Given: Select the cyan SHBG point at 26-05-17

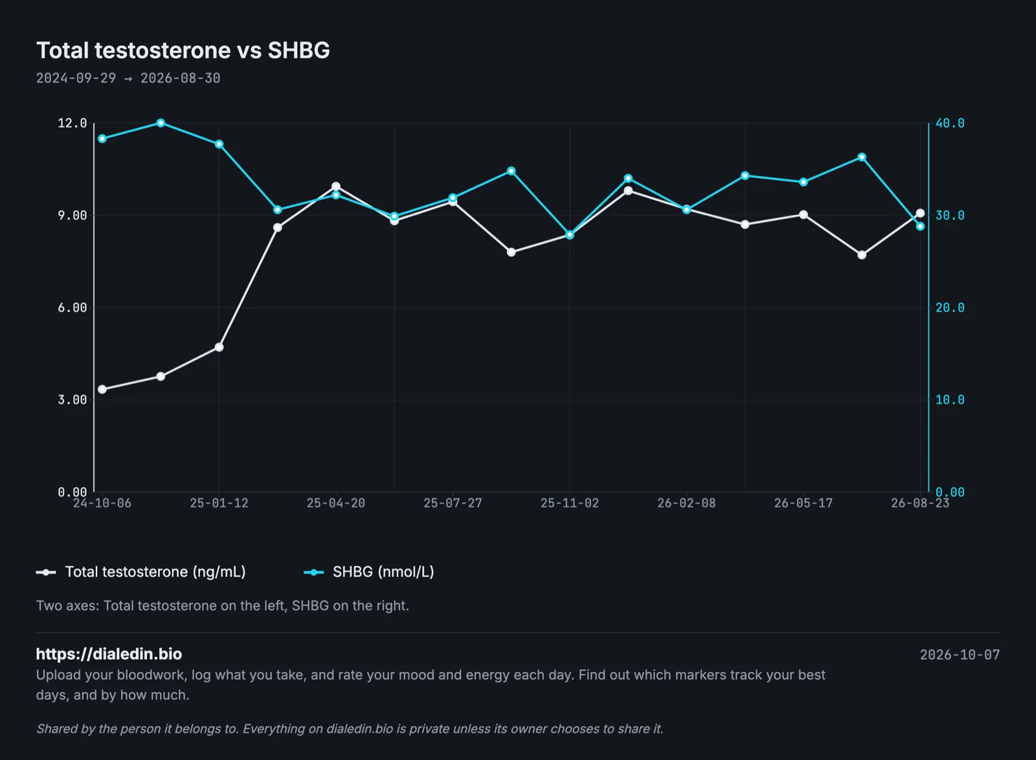Looking at the screenshot, I should coord(804,183).
